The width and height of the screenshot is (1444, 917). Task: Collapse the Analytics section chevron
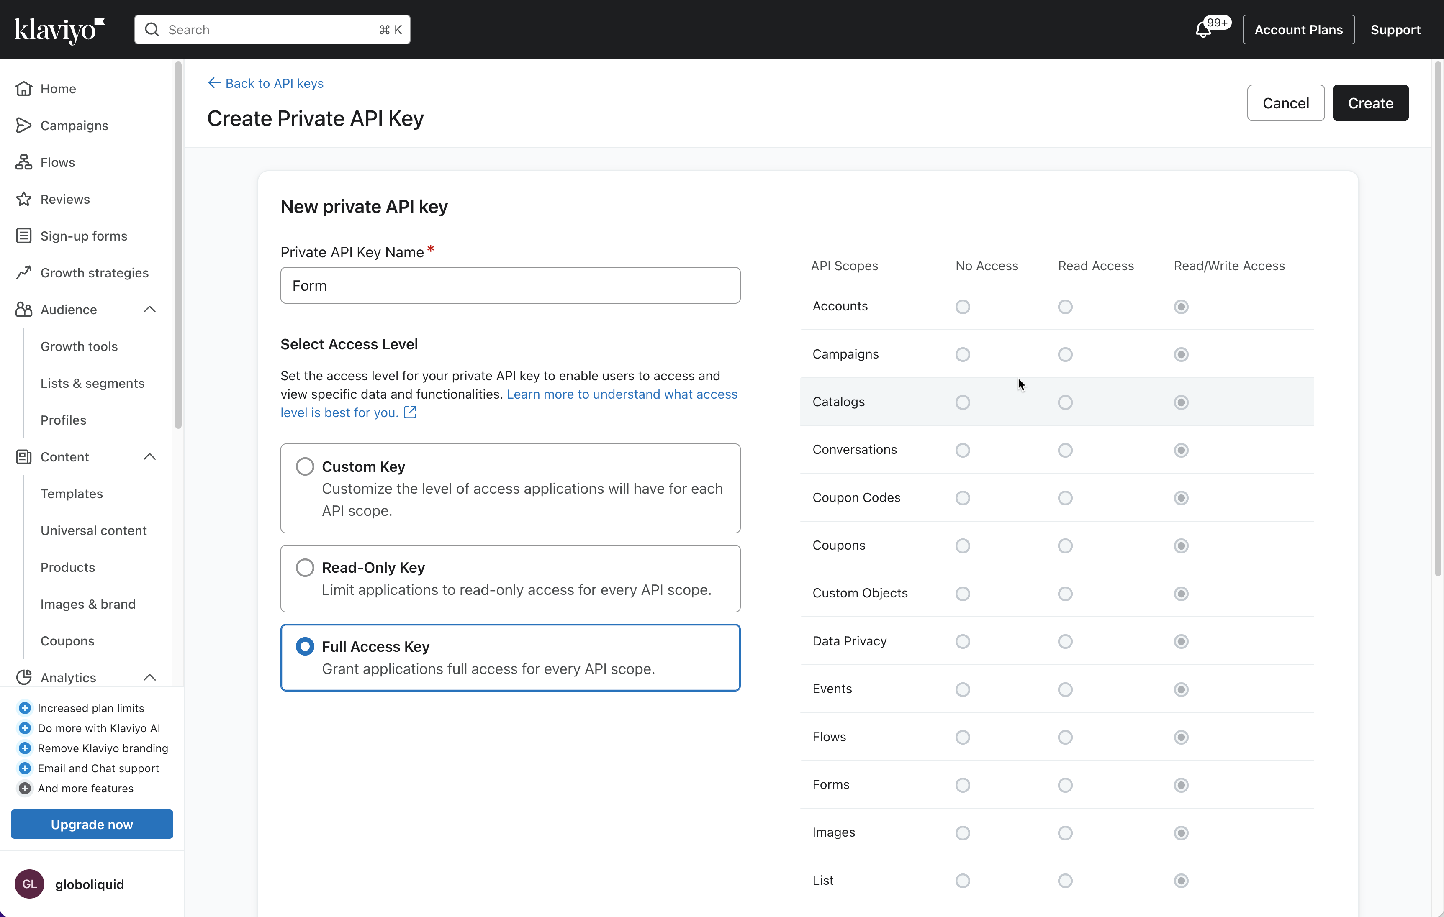pos(150,677)
